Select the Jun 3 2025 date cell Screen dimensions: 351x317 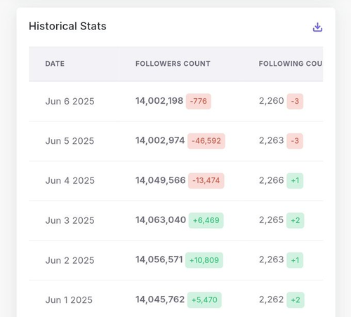coord(69,220)
